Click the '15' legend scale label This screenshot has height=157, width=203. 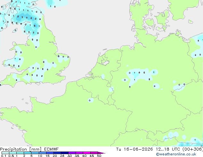click(x=47, y=156)
